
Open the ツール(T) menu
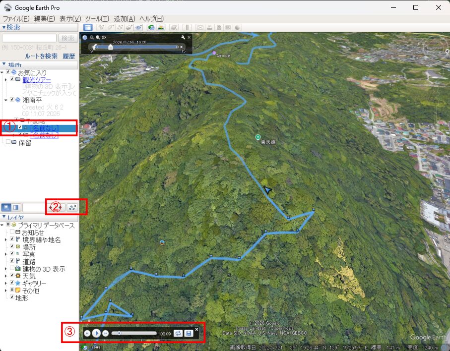[x=97, y=19]
